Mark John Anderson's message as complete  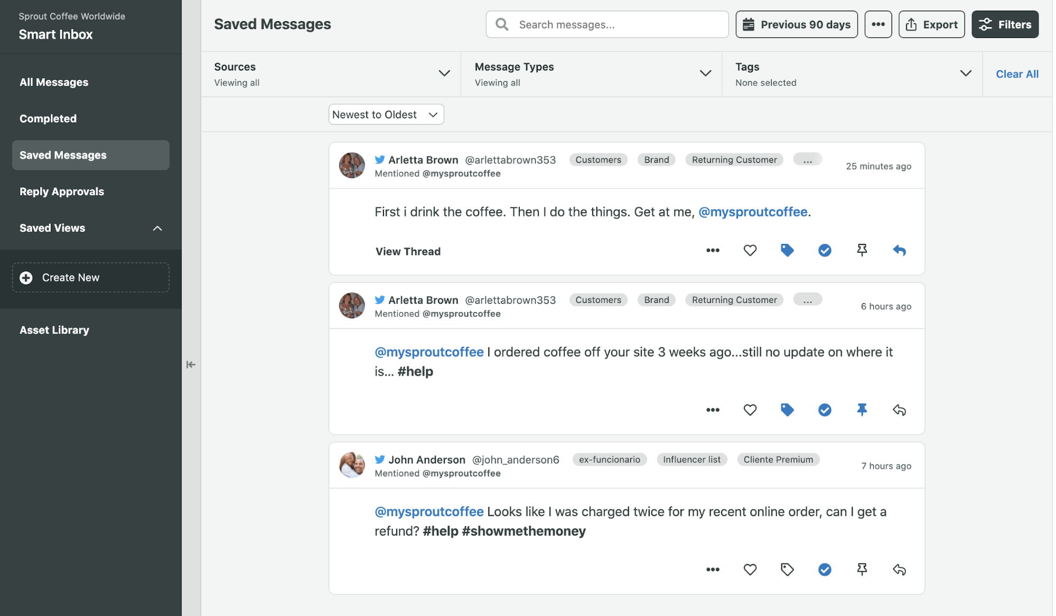point(825,570)
